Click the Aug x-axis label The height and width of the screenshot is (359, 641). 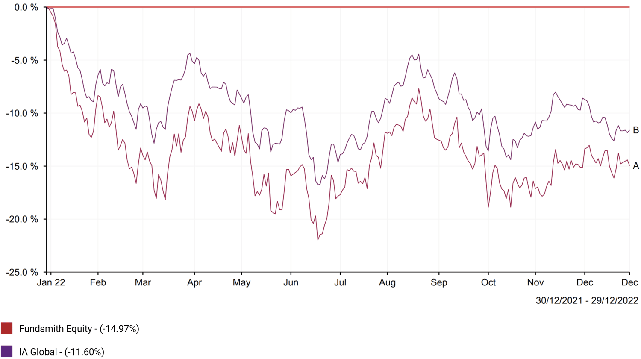[x=387, y=282]
